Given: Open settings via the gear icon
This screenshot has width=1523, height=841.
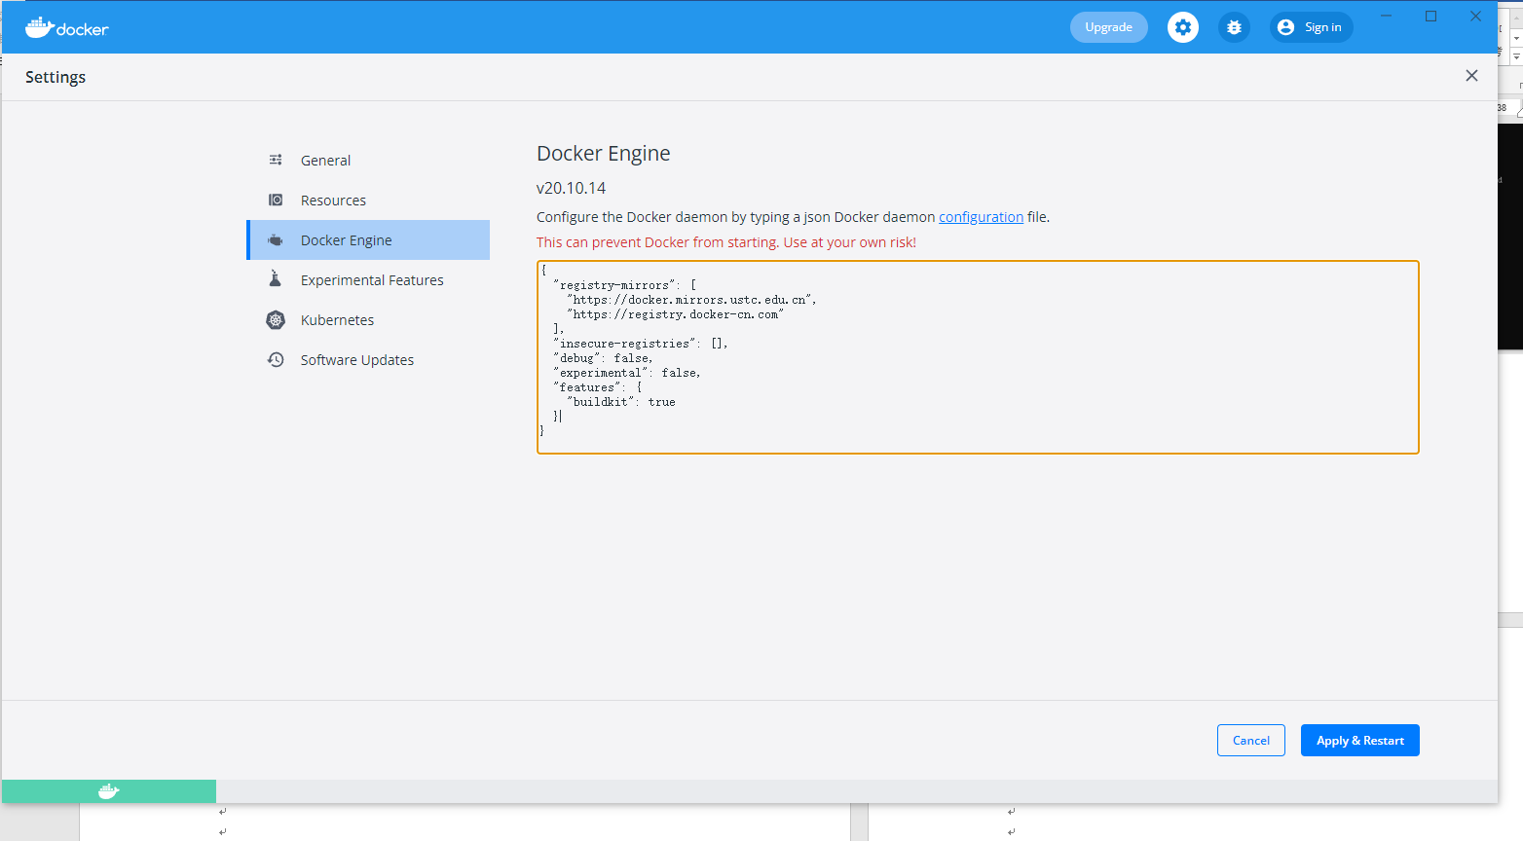Looking at the screenshot, I should (x=1182, y=27).
